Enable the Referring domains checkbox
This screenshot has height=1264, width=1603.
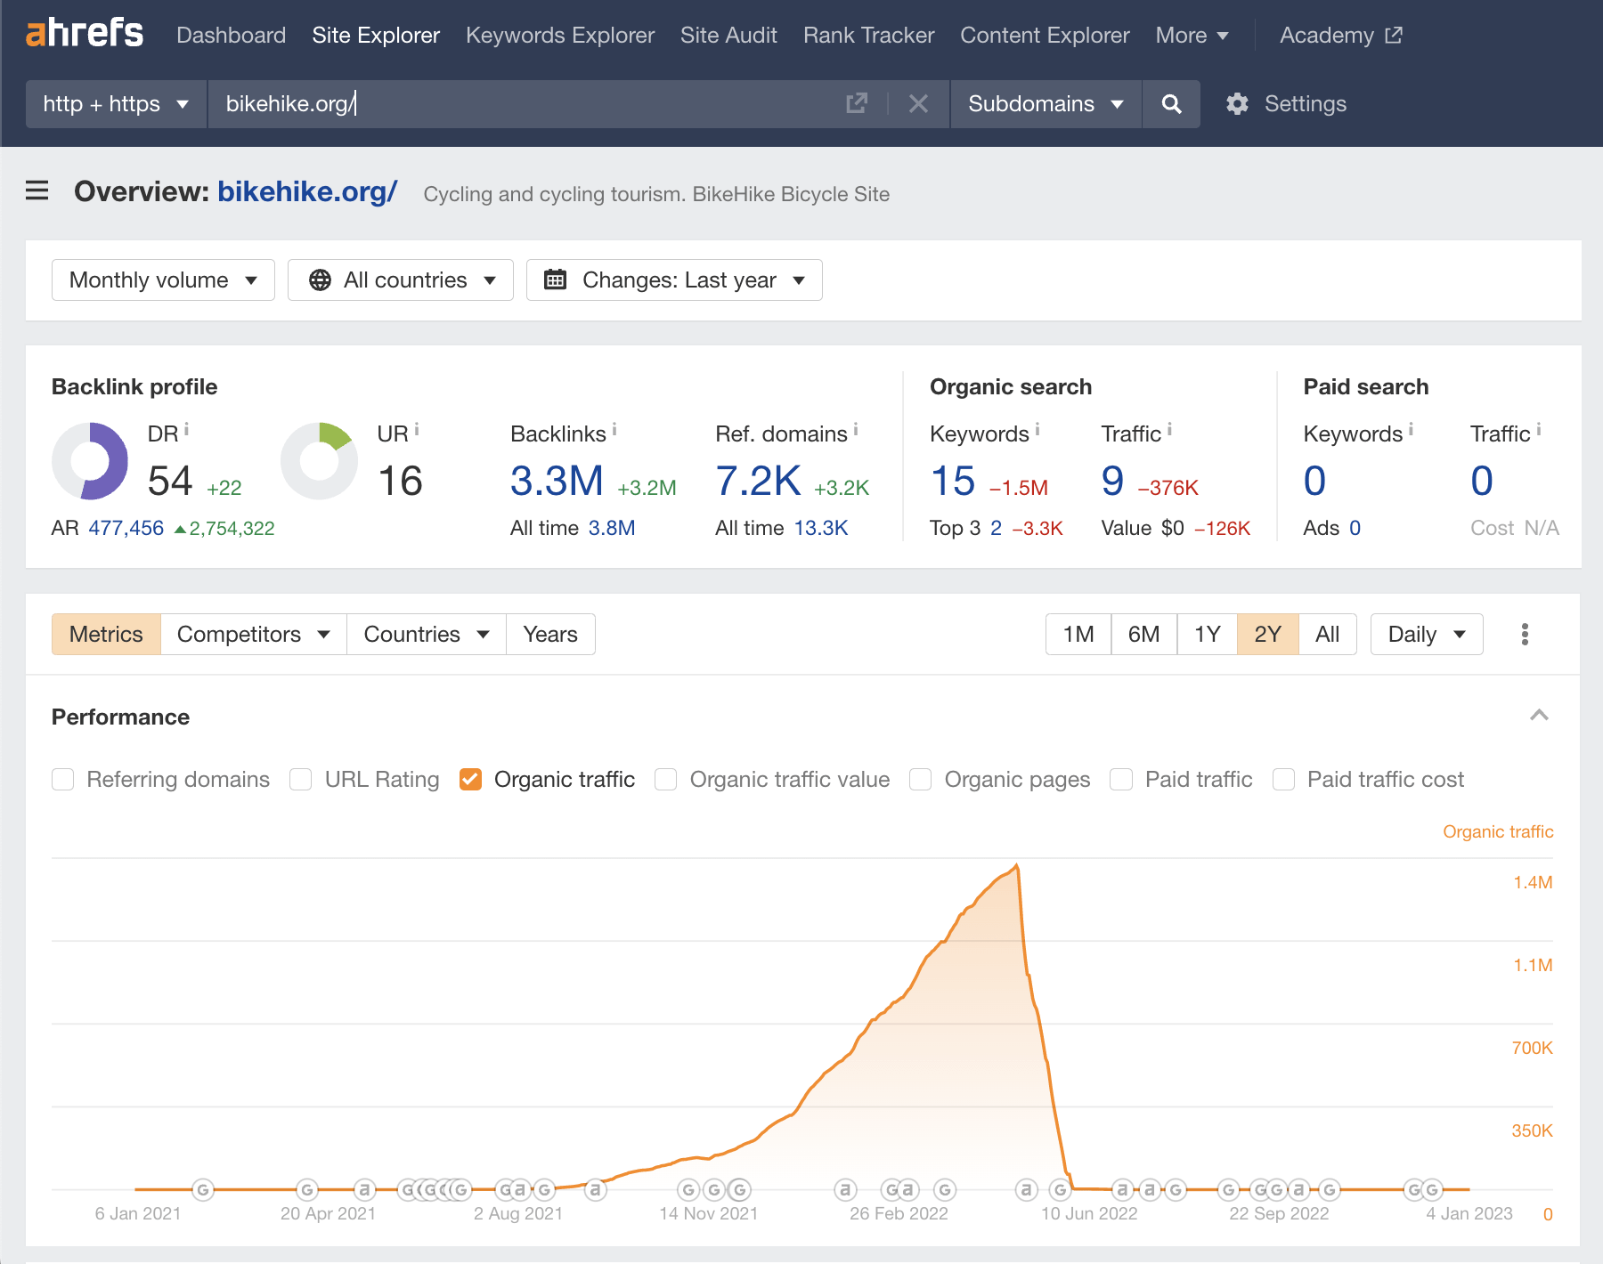pyautogui.click(x=62, y=779)
